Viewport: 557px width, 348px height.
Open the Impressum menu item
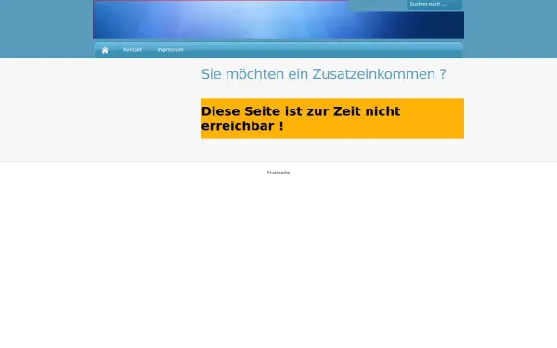pos(170,50)
